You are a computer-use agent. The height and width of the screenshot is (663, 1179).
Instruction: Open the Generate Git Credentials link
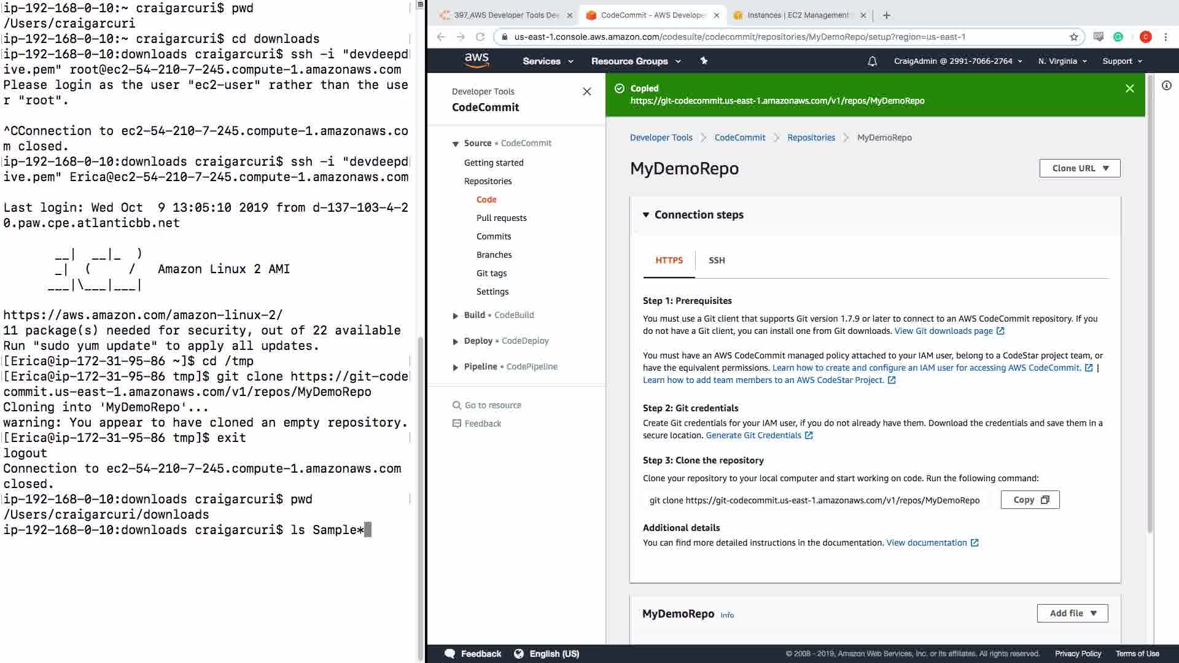753,435
